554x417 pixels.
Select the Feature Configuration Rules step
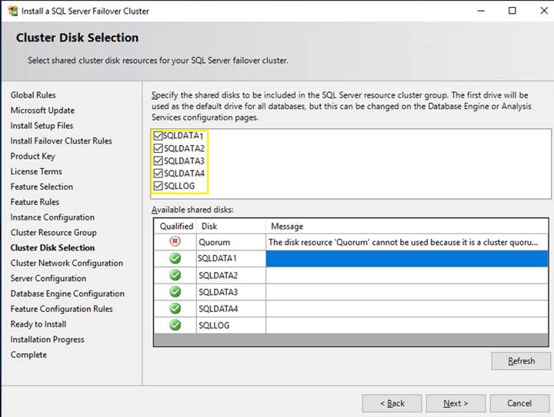tap(62, 309)
